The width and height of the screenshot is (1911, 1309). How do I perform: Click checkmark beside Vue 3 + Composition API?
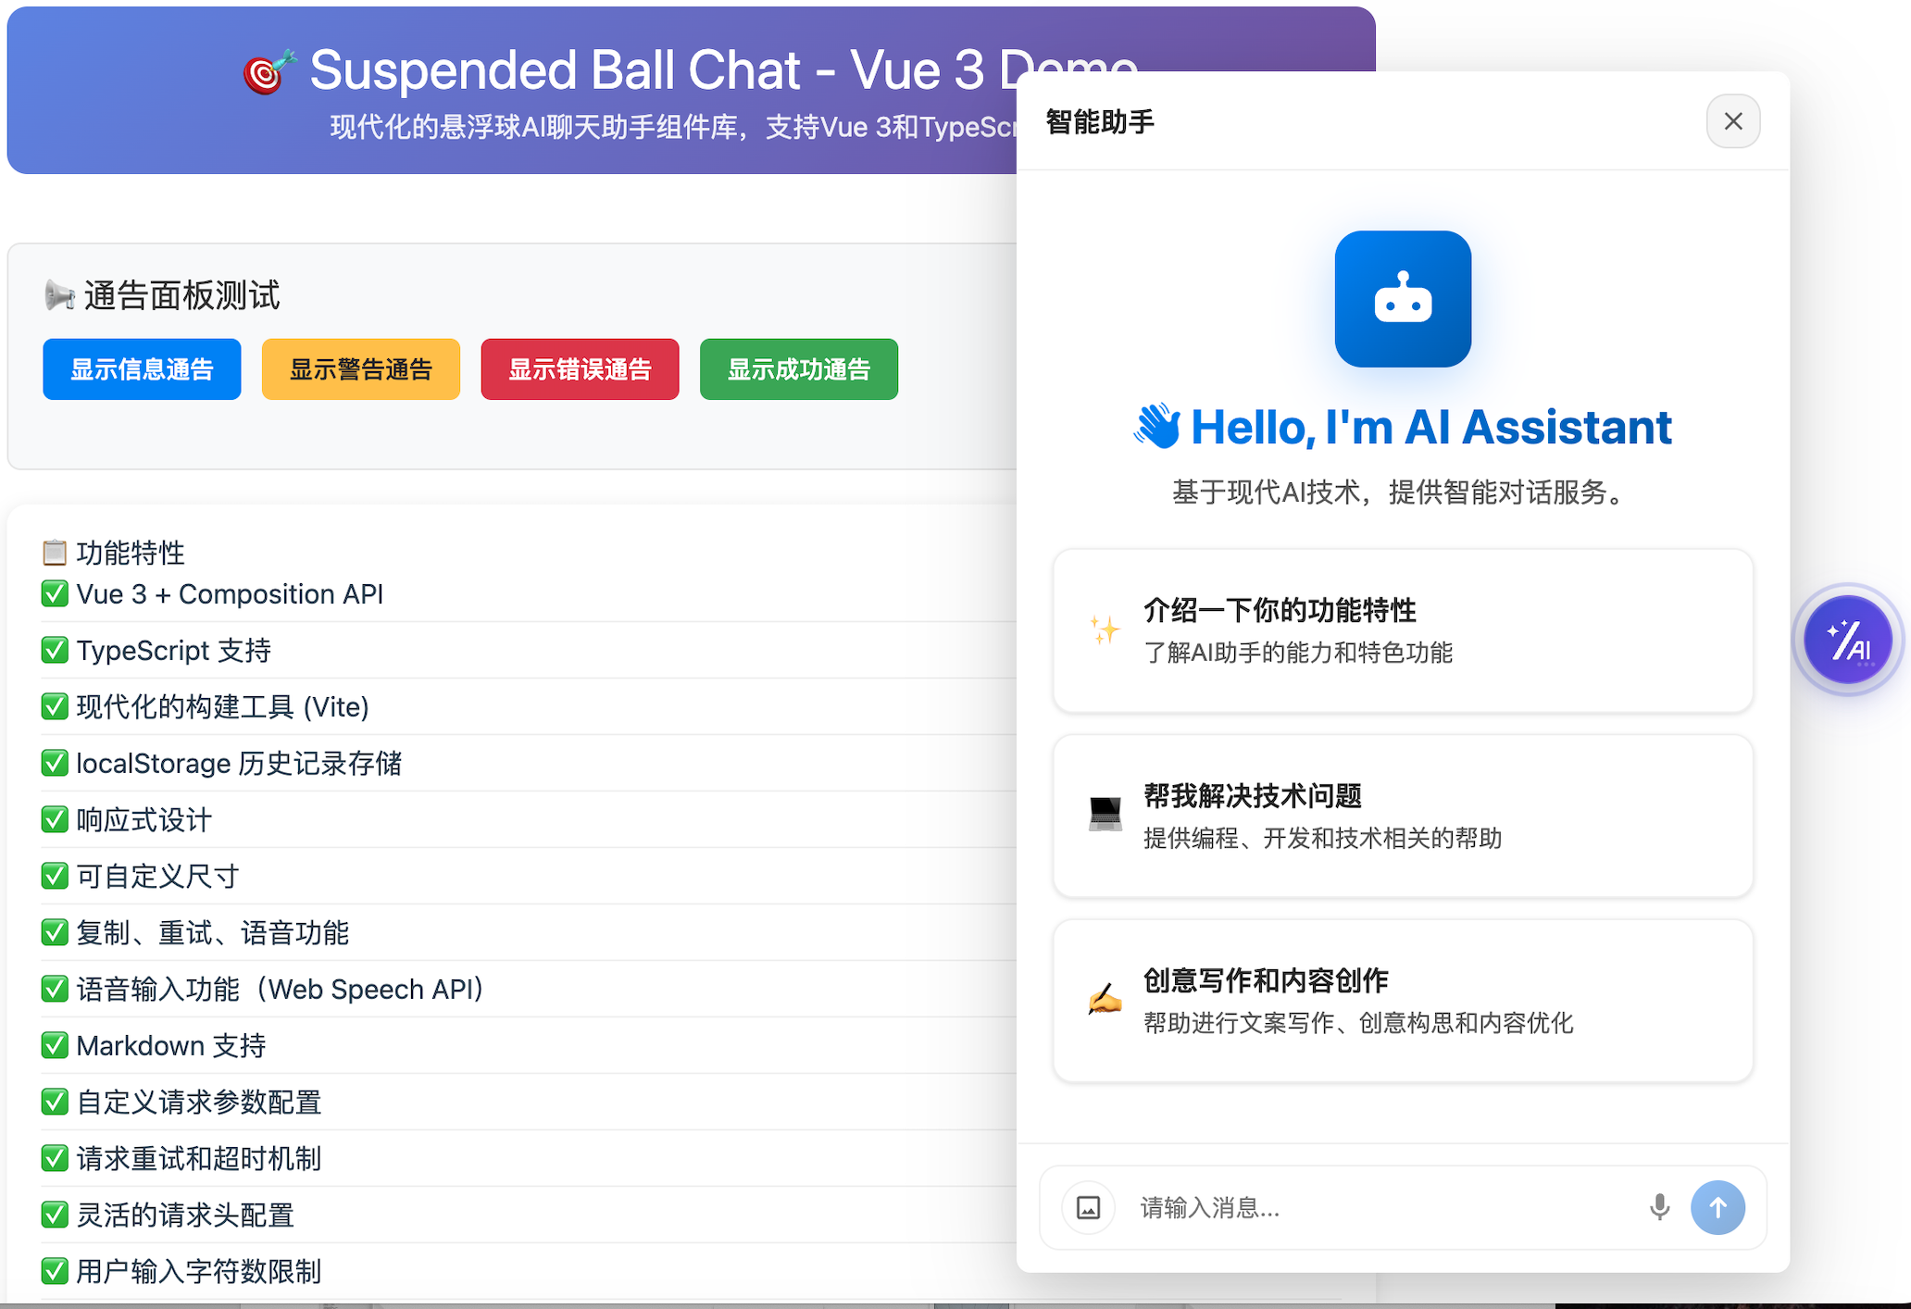pyautogui.click(x=55, y=593)
